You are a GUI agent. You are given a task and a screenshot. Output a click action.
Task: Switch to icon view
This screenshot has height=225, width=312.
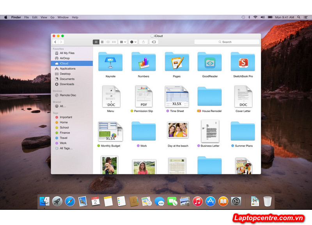pos(96,42)
